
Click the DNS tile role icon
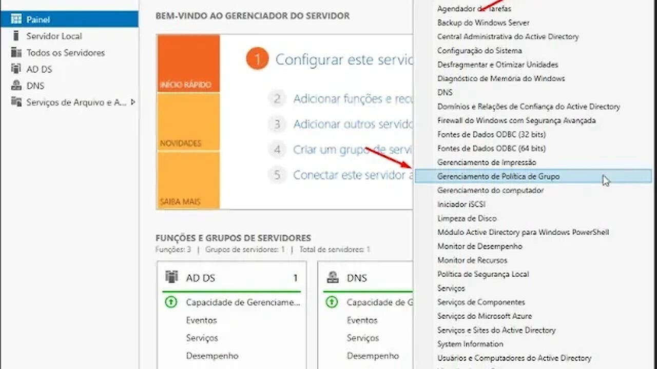(x=333, y=277)
